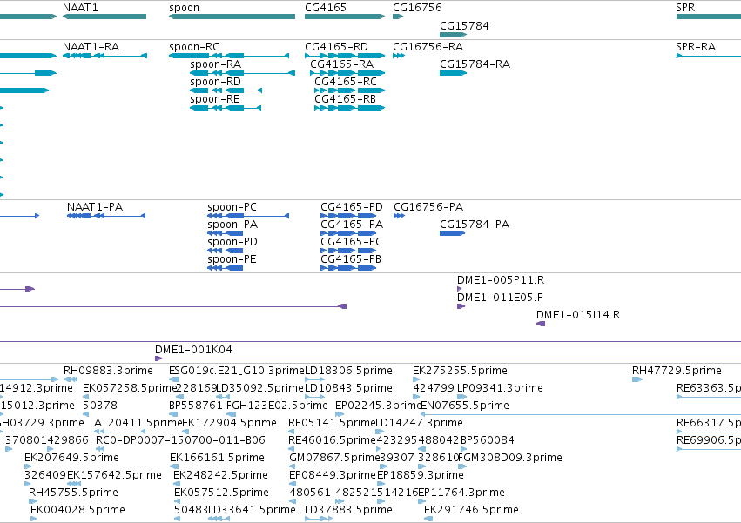Select the spoon-RC transcript label
The image size is (741, 523).
[194, 47]
